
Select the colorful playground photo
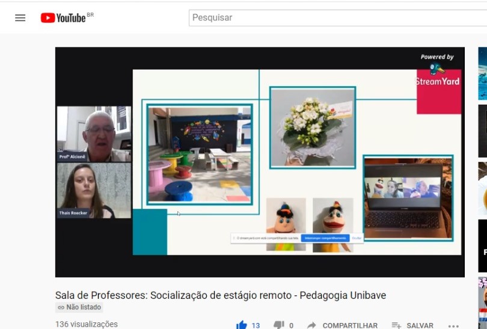(x=199, y=154)
